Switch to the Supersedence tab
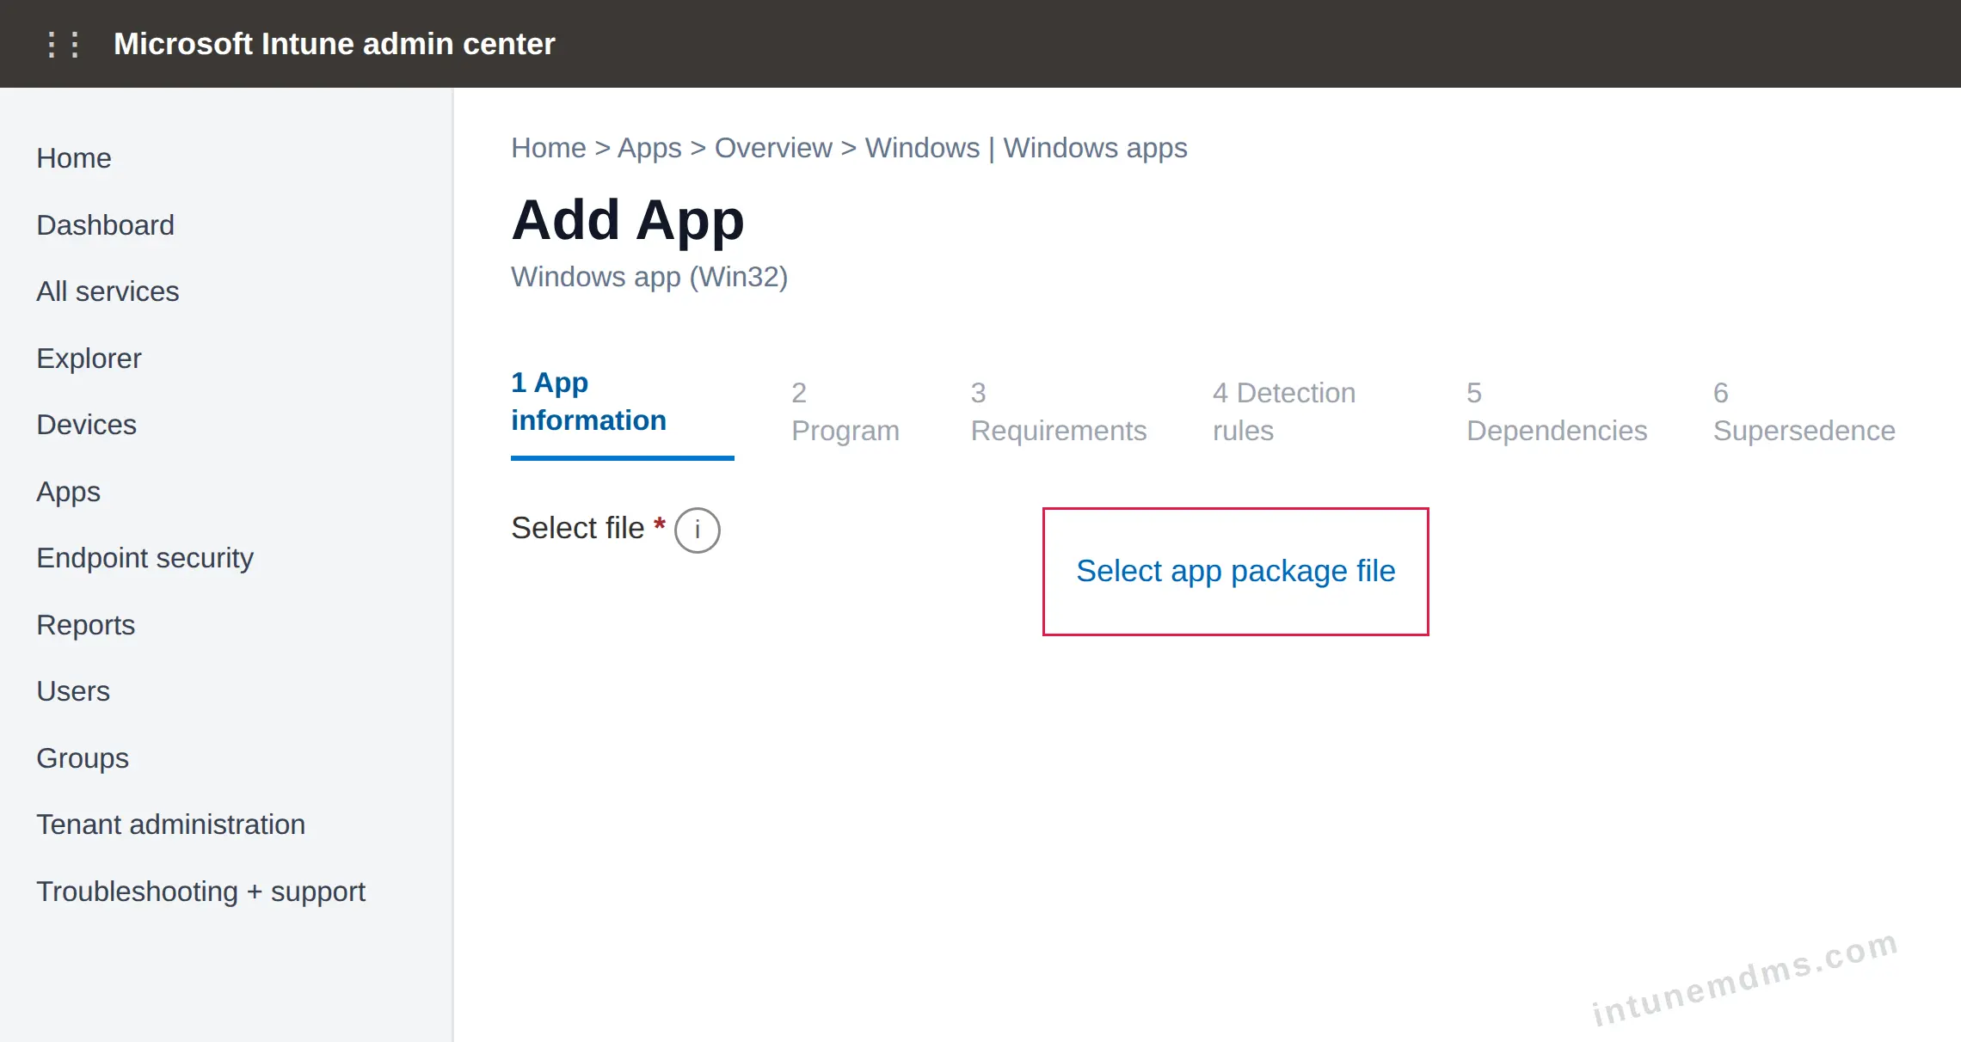Viewport: 1961px width, 1042px height. pyautogui.click(x=1804, y=412)
